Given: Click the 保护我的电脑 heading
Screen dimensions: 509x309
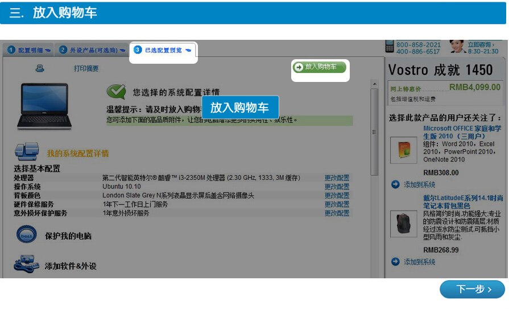Looking at the screenshot, I should (68, 236).
